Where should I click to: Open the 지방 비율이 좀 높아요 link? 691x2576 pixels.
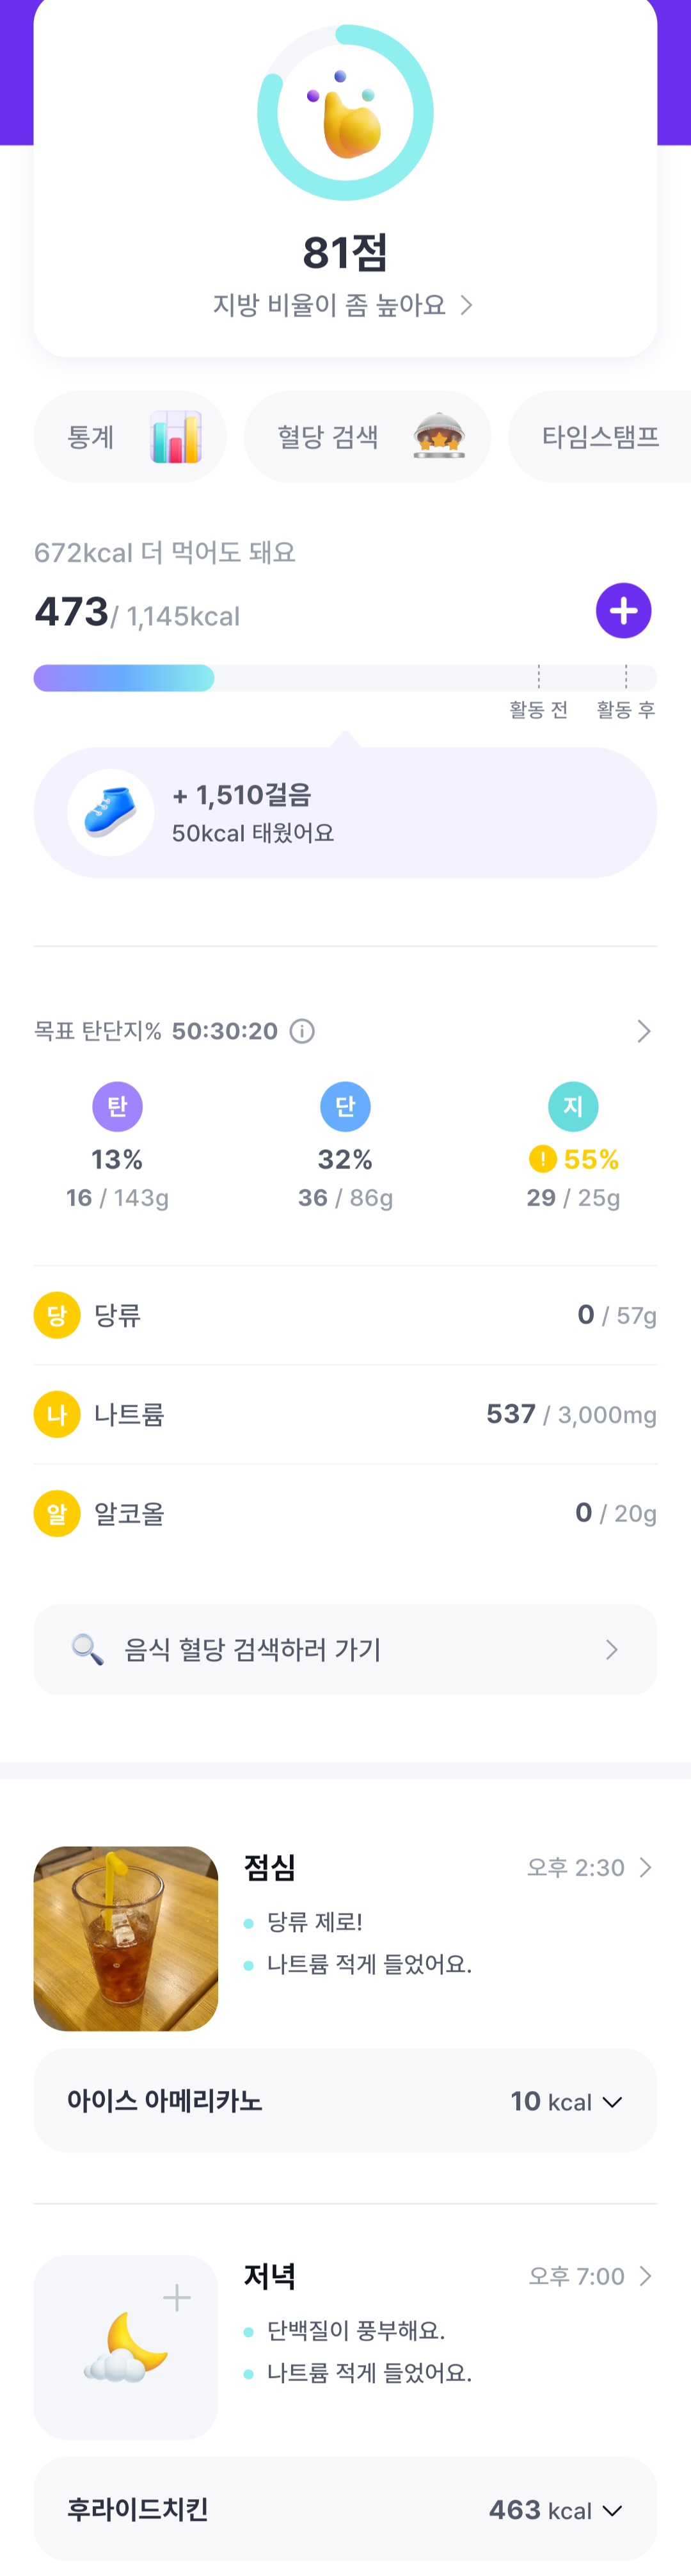[342, 305]
